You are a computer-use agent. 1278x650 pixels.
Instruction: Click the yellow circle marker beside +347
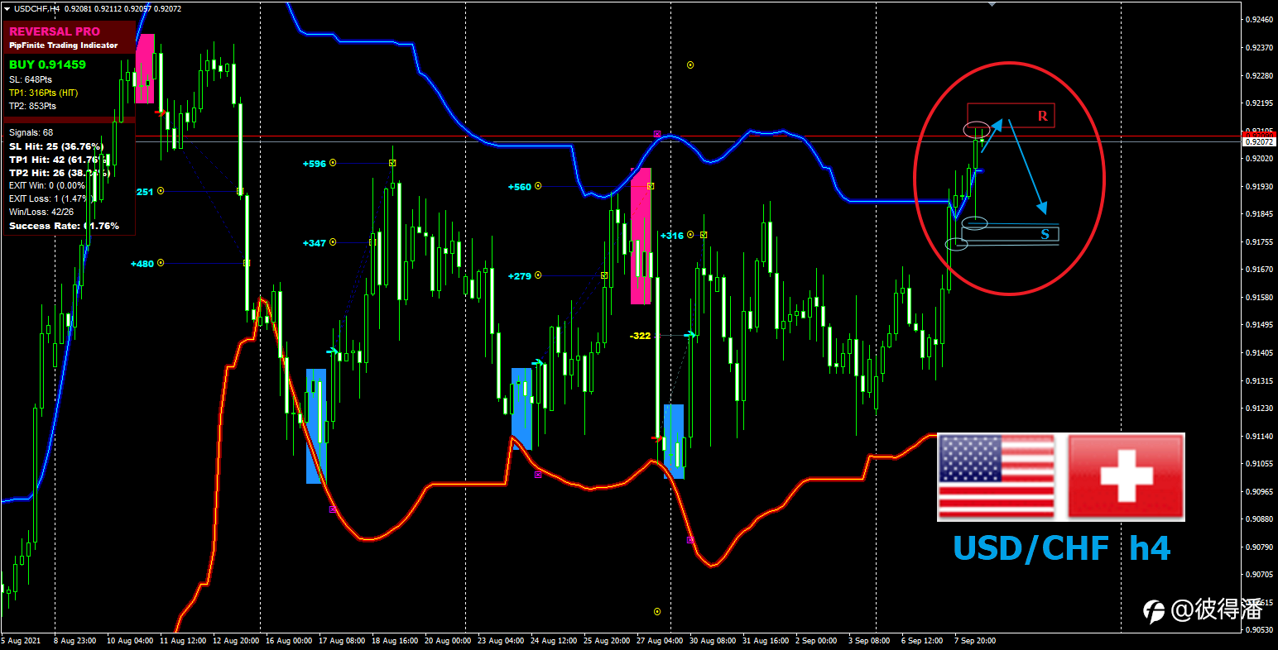333,242
